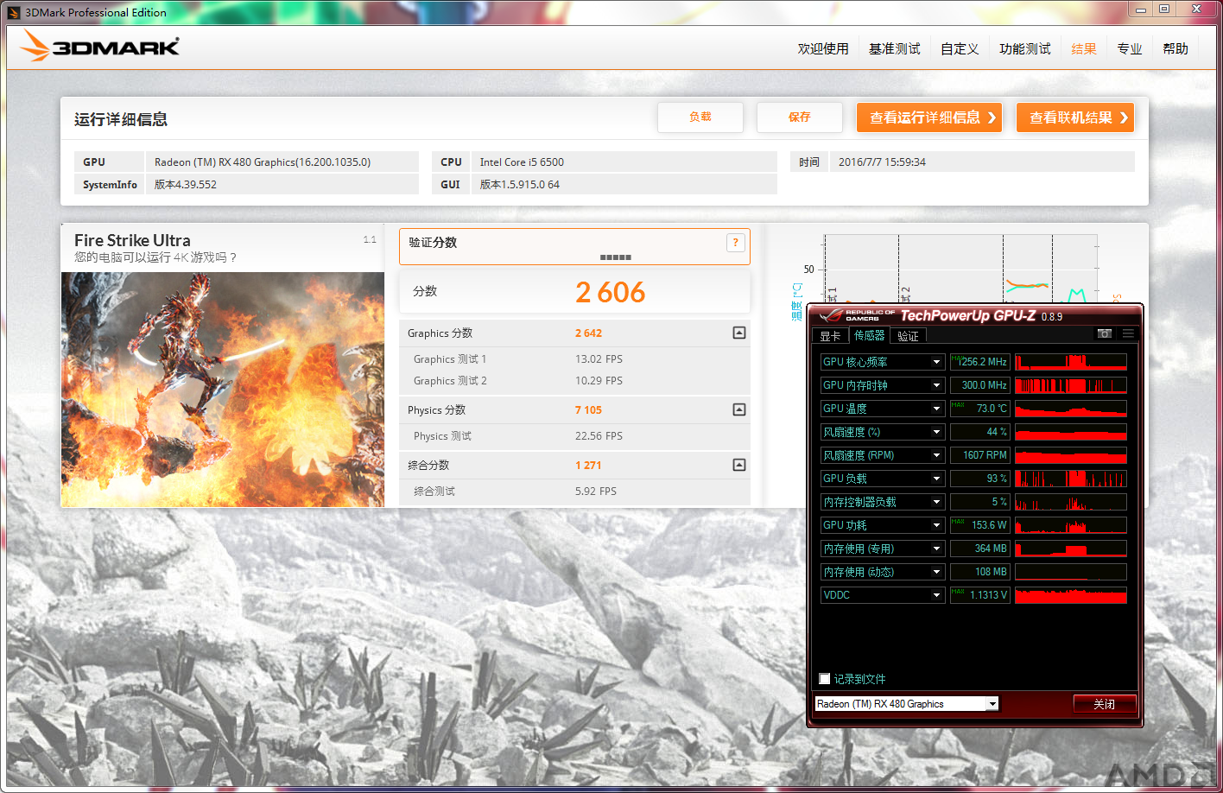Open GPU 负载 sensor dropdown
Screen dimensions: 1223x793
[936, 479]
